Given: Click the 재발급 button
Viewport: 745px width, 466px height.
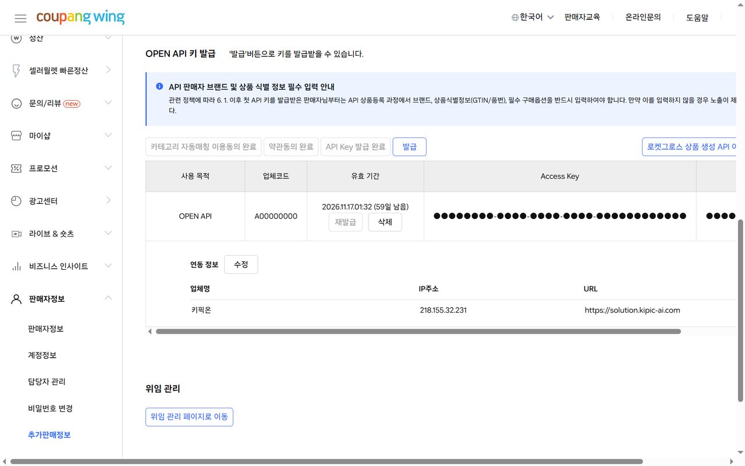Looking at the screenshot, I should click(x=346, y=222).
